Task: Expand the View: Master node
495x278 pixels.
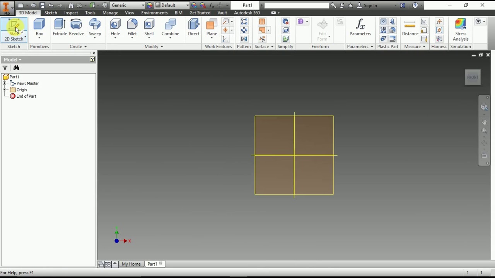Action: tap(4, 83)
